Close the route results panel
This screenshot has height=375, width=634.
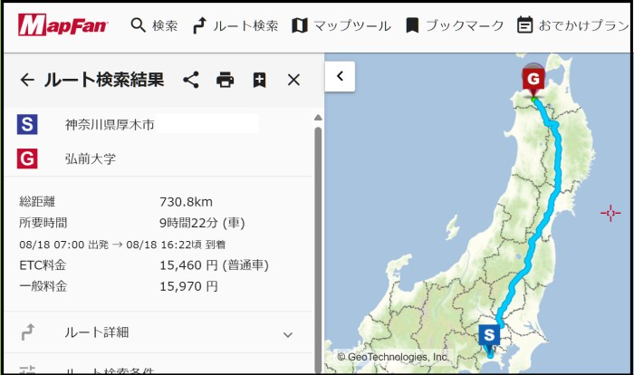click(x=293, y=80)
